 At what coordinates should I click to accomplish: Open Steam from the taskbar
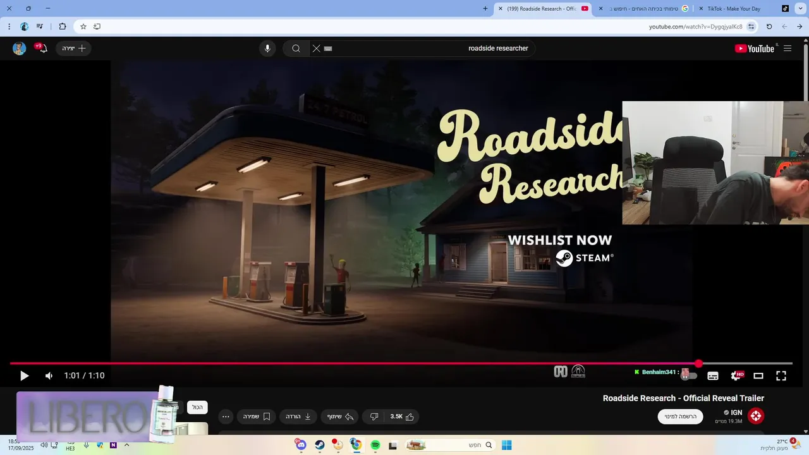click(x=320, y=445)
